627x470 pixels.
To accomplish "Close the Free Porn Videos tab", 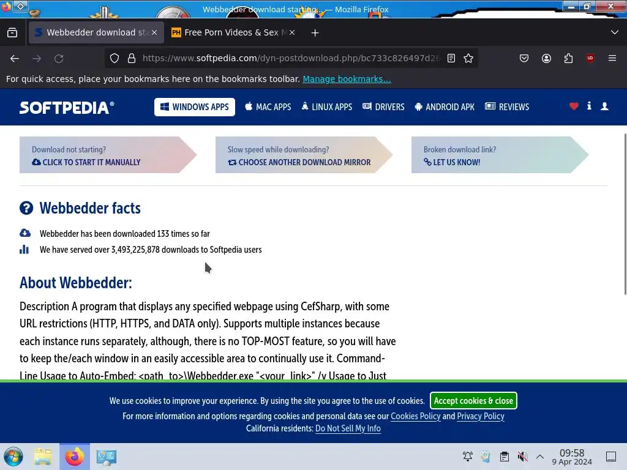I will pyautogui.click(x=292, y=32).
